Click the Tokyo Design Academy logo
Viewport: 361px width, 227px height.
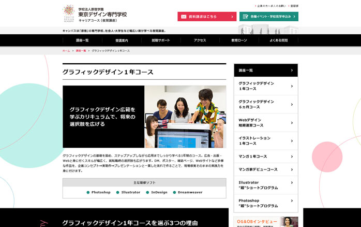click(69, 13)
